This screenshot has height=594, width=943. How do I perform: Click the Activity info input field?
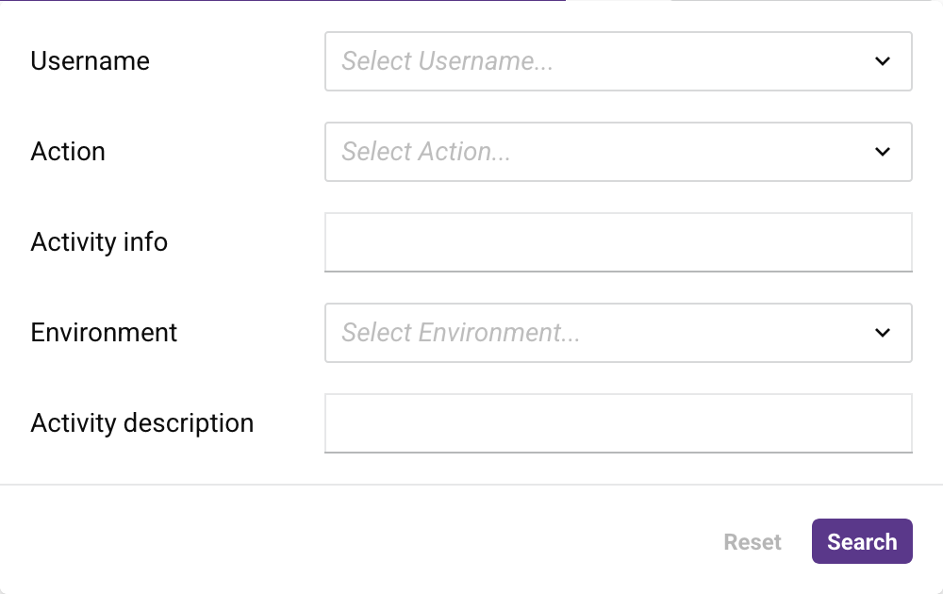tap(618, 242)
